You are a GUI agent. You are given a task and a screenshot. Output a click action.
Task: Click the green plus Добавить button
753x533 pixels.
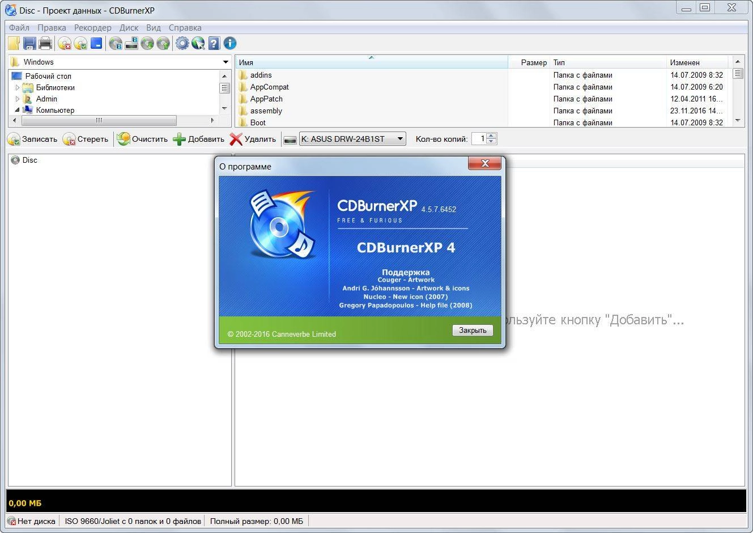[198, 139]
